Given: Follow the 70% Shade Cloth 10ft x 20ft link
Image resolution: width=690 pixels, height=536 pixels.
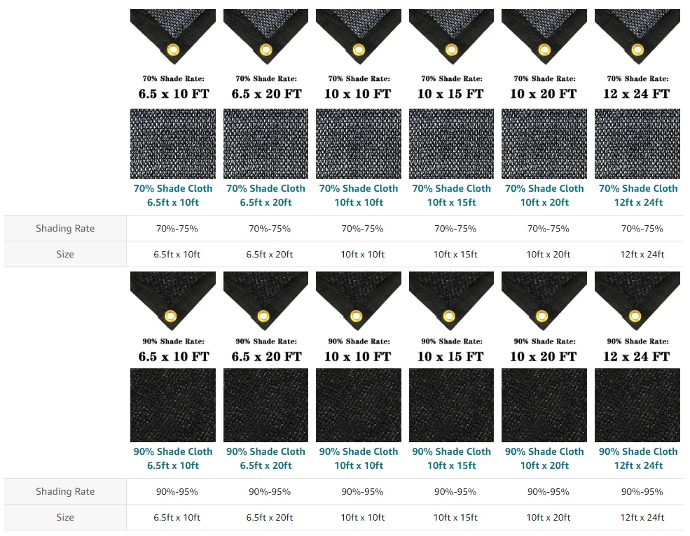Looking at the screenshot, I should pyautogui.click(x=544, y=195).
